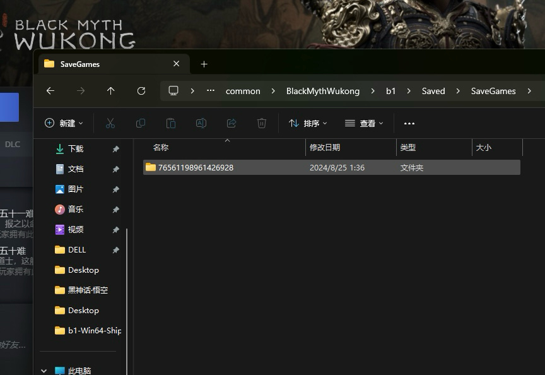Click the BlackMythWukong breadcrumb segment
Screen dimensions: 545x375
pos(323,91)
